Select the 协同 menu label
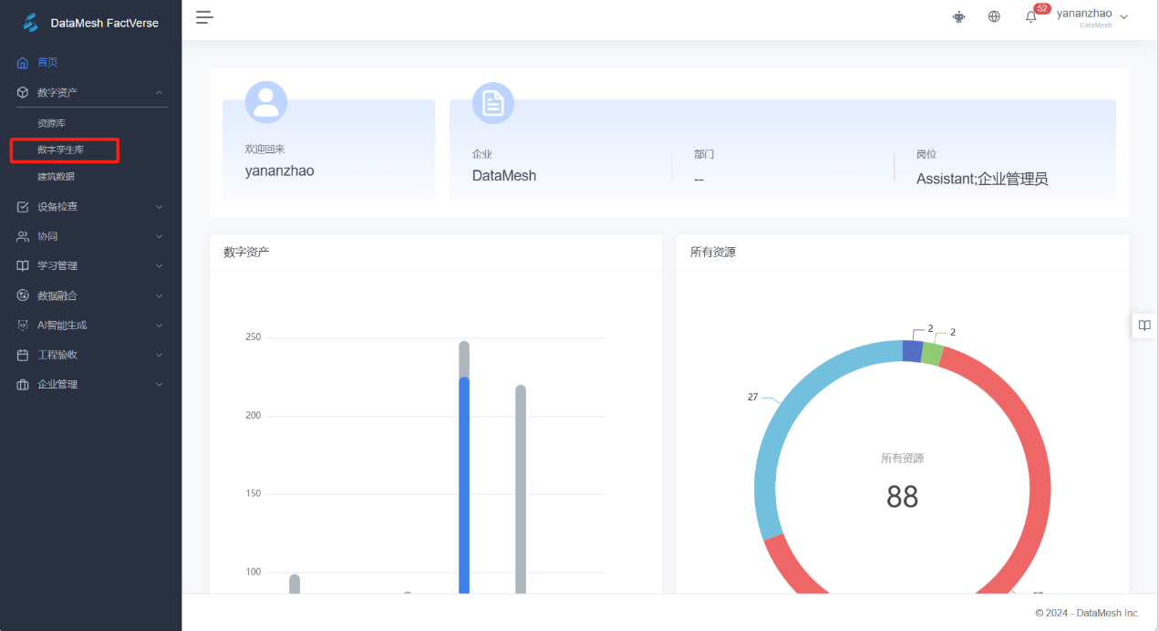 47,236
